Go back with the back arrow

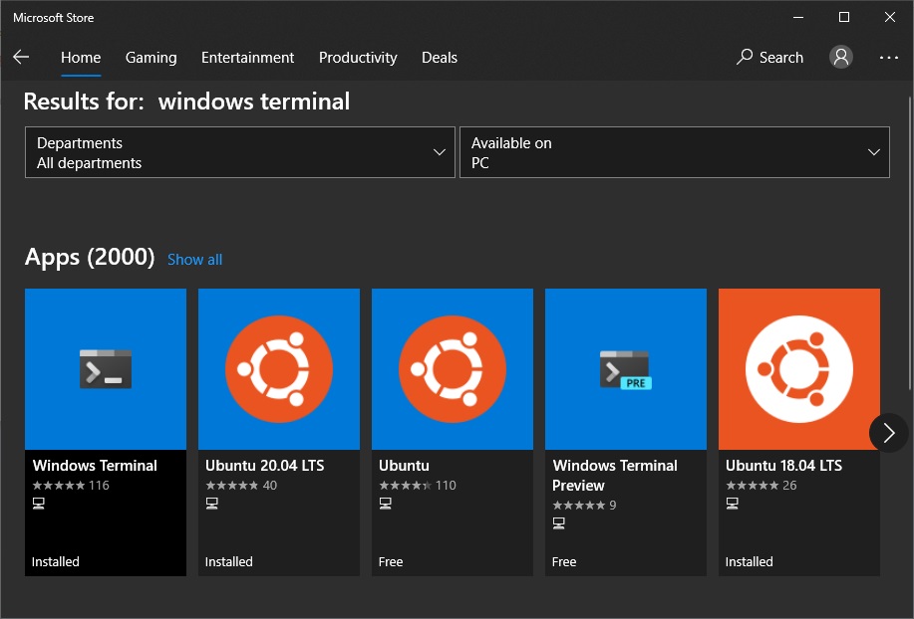coord(21,57)
